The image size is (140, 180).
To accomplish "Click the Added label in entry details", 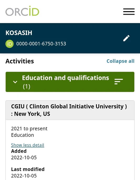I will [19, 151].
